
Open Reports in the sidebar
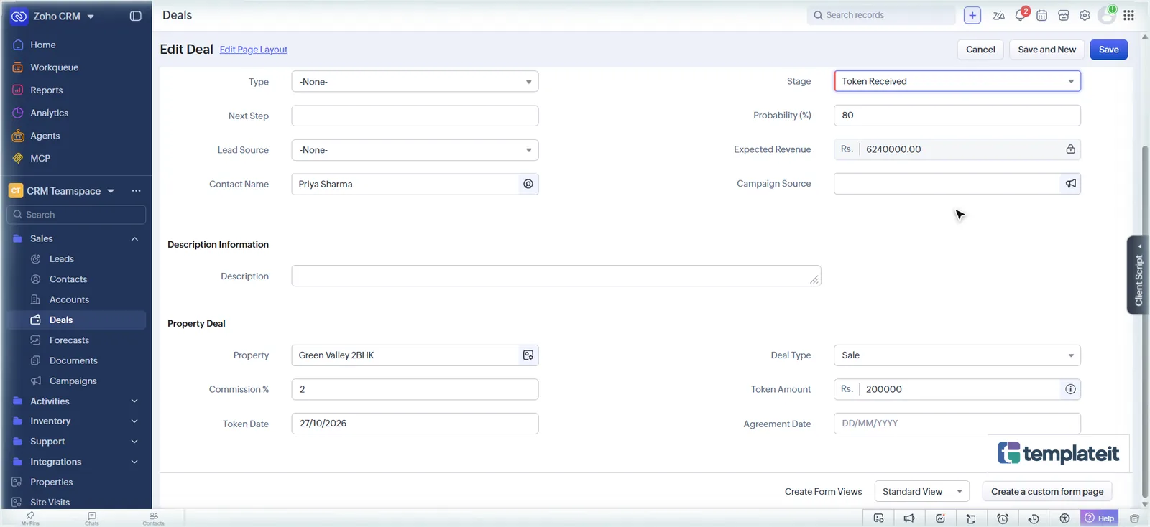click(46, 90)
